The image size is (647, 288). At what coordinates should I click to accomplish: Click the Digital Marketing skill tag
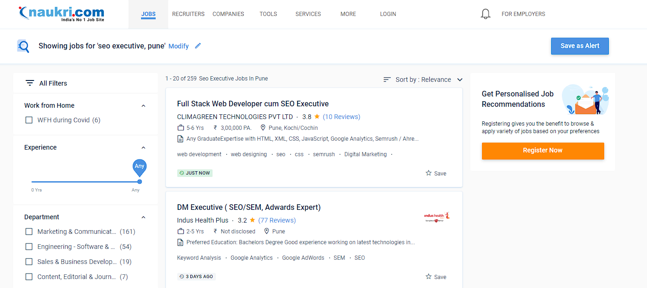365,154
